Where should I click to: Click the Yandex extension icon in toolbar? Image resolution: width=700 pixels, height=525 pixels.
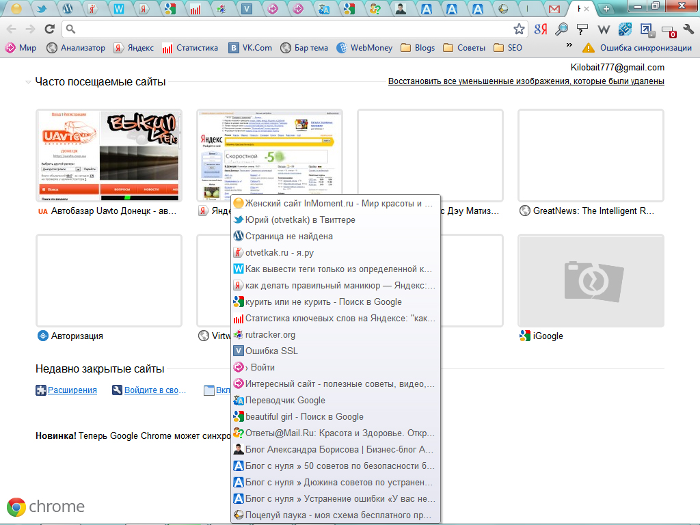(541, 29)
